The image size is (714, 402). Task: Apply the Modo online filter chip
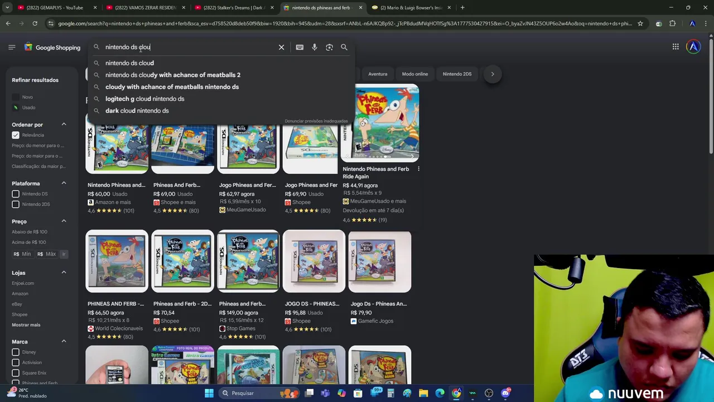[415, 74]
